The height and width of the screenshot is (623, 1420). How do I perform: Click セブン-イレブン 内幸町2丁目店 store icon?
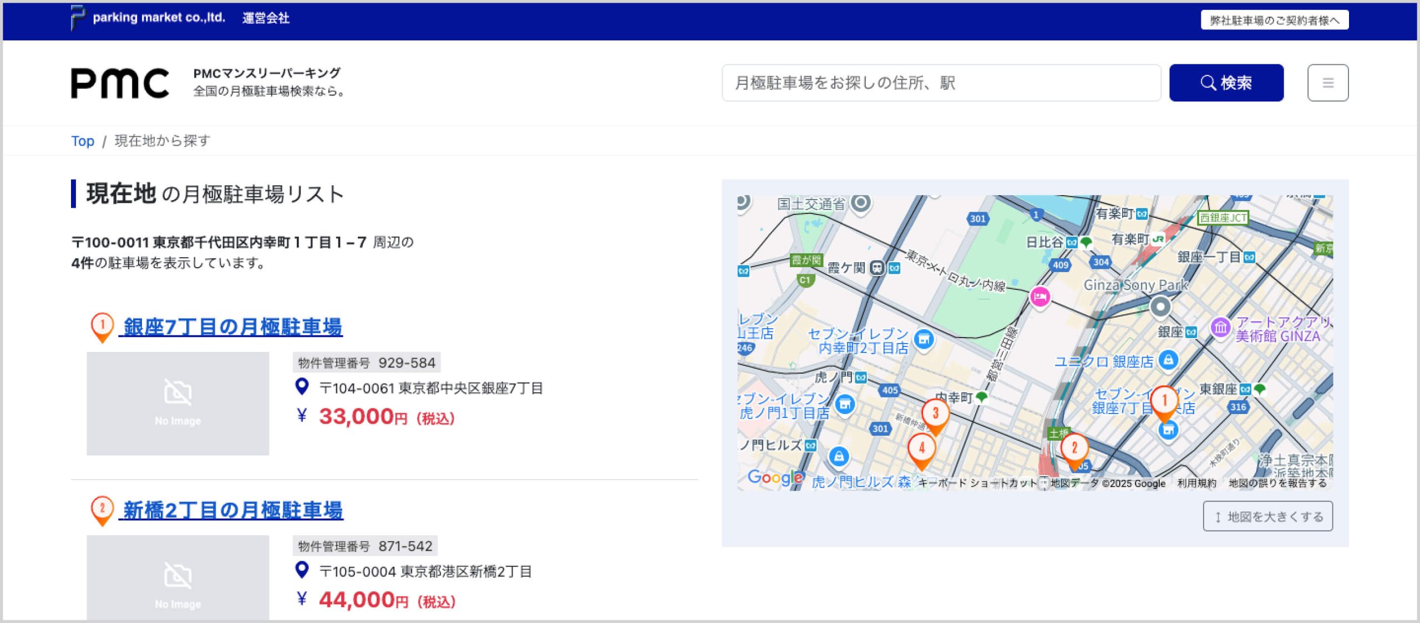point(924,339)
